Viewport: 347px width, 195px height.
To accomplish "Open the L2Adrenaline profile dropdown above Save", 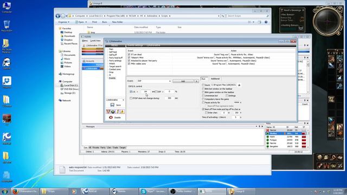I will [123, 100].
